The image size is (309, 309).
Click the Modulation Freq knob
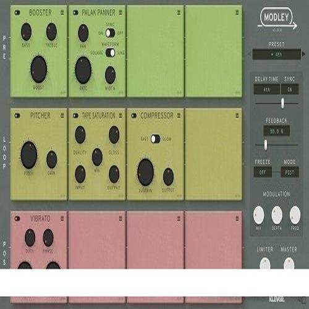tap(295, 215)
